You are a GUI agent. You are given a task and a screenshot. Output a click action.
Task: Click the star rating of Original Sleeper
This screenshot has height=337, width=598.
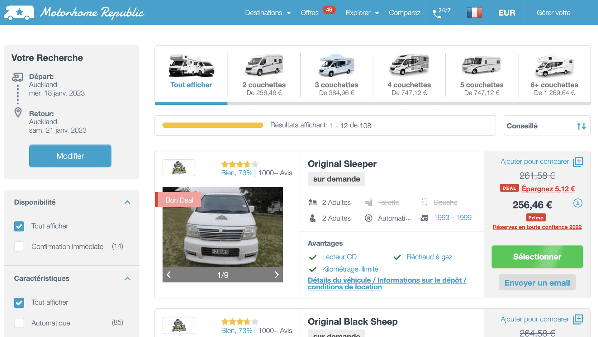click(240, 164)
